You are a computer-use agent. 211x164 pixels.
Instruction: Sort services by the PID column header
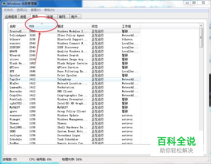pos(42,26)
